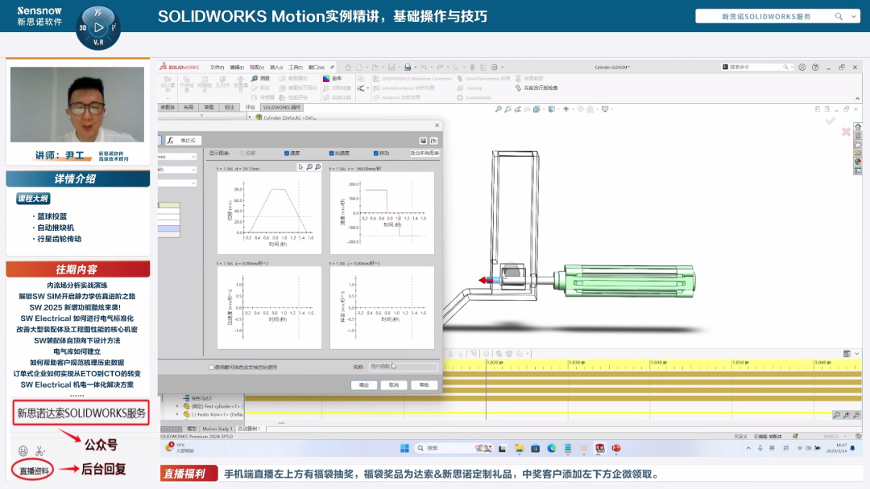Image resolution: width=870 pixels, height=489 pixels.
Task: Enable the 使函数可供在此文档他处使用 checkbox
Action: 212,367
